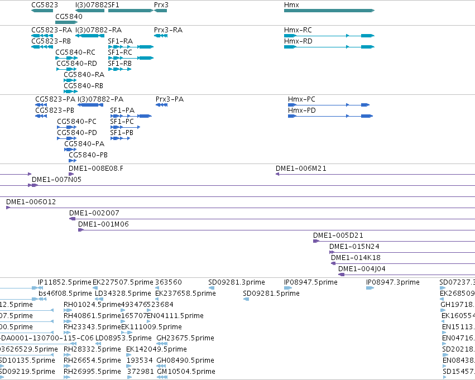
Task: Click the GH23675.5prime EST label
Action: (185, 338)
